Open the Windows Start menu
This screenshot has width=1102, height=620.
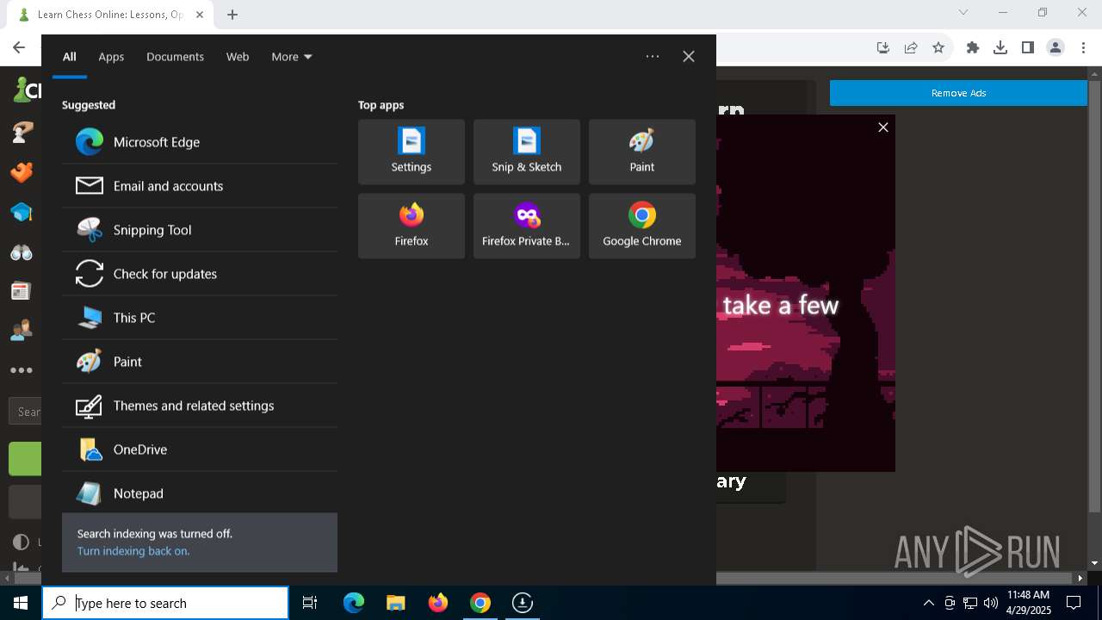pyautogui.click(x=21, y=603)
